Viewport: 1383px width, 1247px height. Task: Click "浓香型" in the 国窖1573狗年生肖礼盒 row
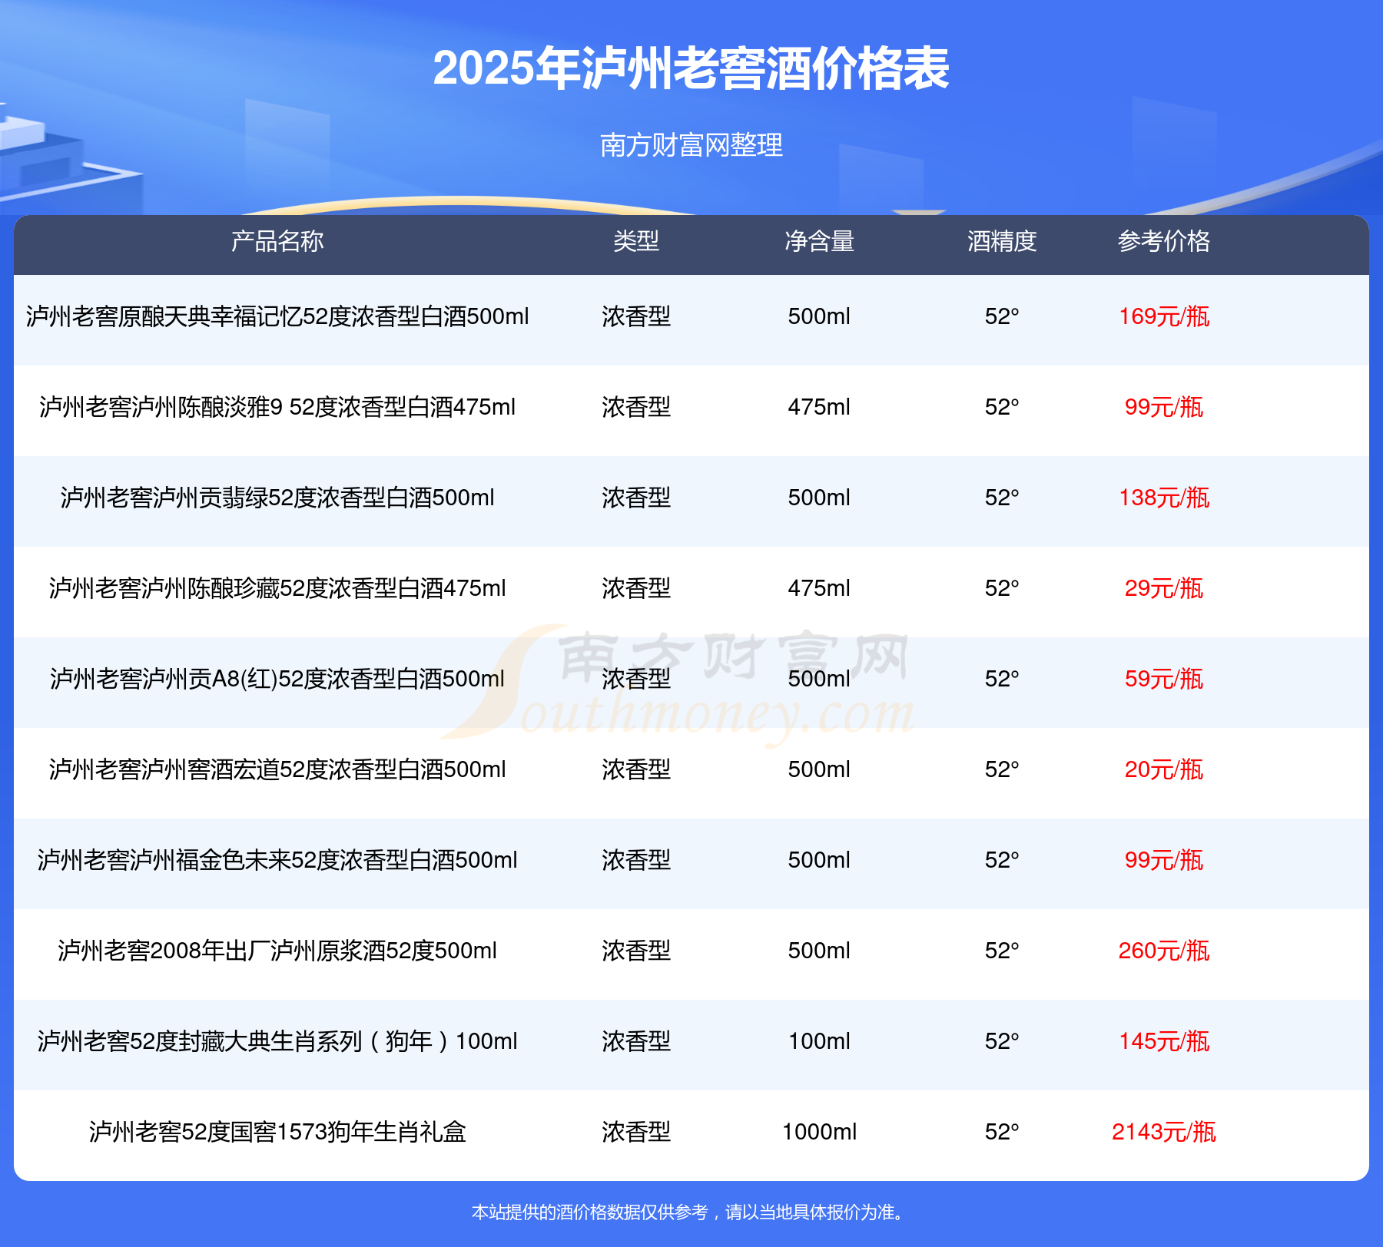[x=636, y=1132]
